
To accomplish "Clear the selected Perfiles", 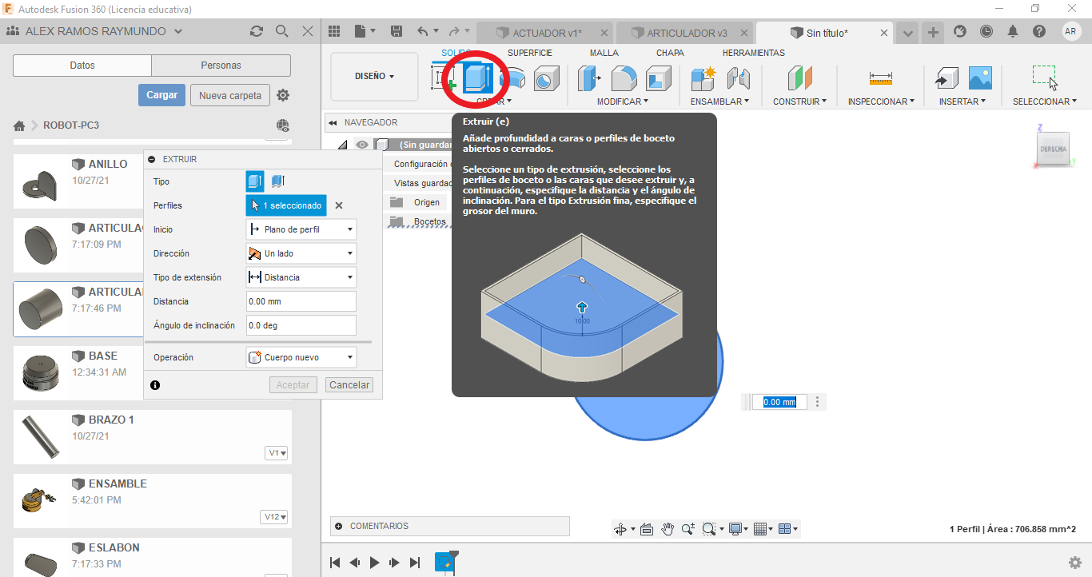I will click(x=339, y=205).
